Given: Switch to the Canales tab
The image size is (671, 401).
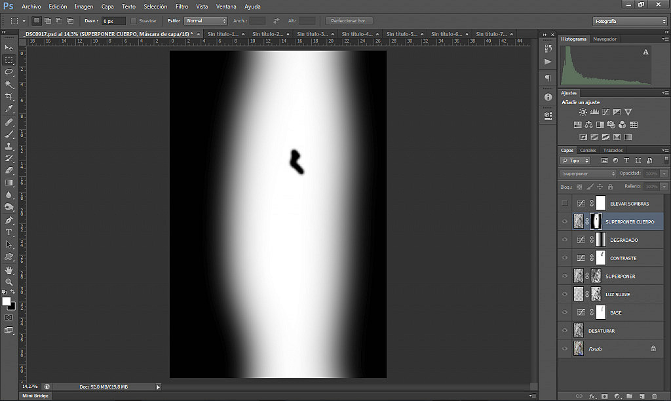Looking at the screenshot, I should click(588, 150).
